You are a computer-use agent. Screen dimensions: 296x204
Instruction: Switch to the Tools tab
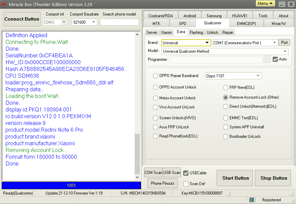(263, 16)
